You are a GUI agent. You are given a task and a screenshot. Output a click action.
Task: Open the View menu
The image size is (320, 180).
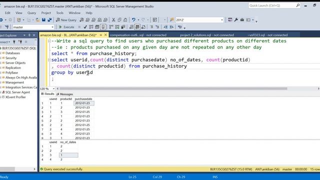click(19, 13)
